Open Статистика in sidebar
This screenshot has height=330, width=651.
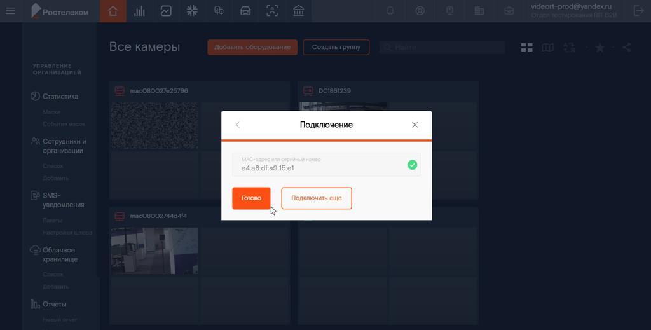60,96
